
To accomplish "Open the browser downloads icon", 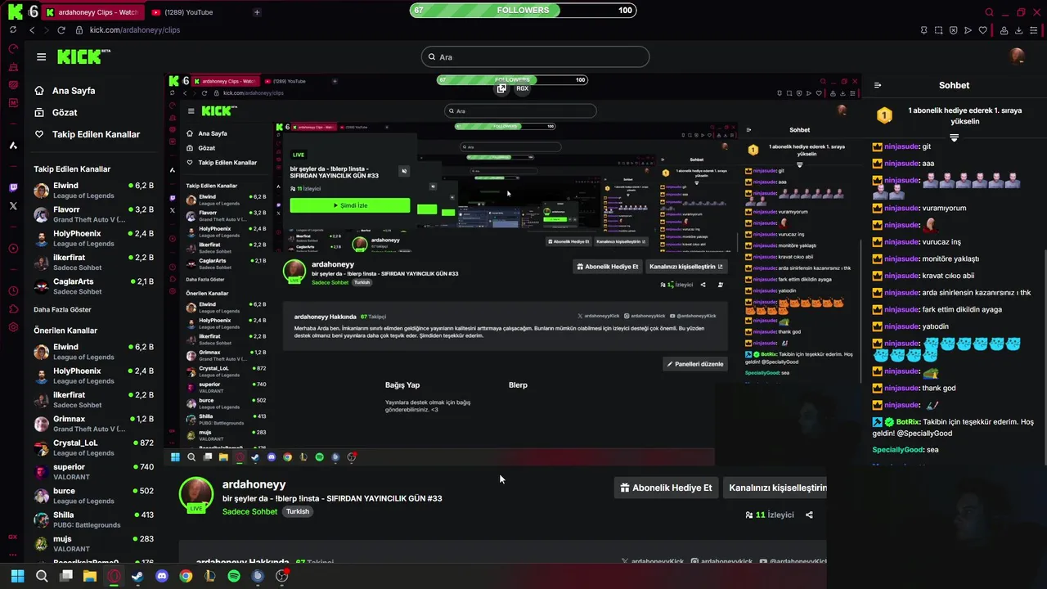I will (x=1019, y=30).
